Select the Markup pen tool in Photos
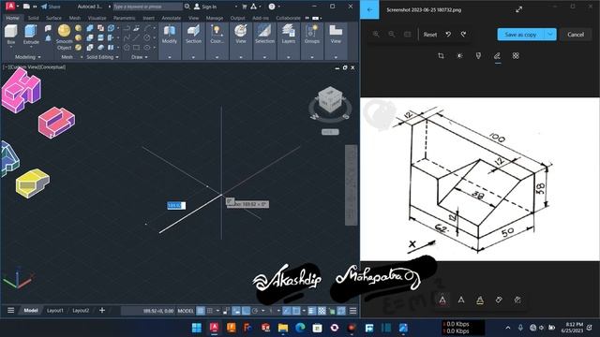 [x=497, y=56]
